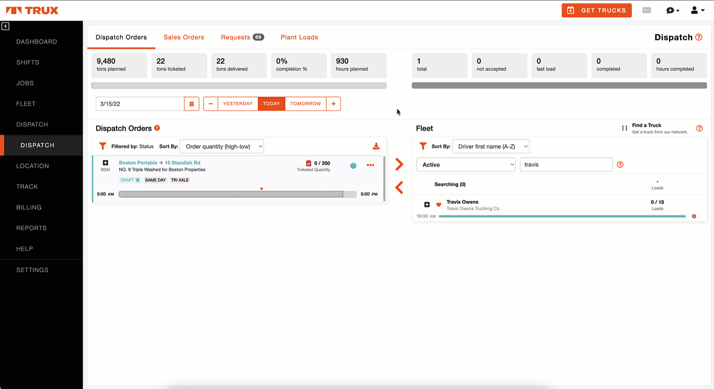Open Jobs in sidebar

25,83
